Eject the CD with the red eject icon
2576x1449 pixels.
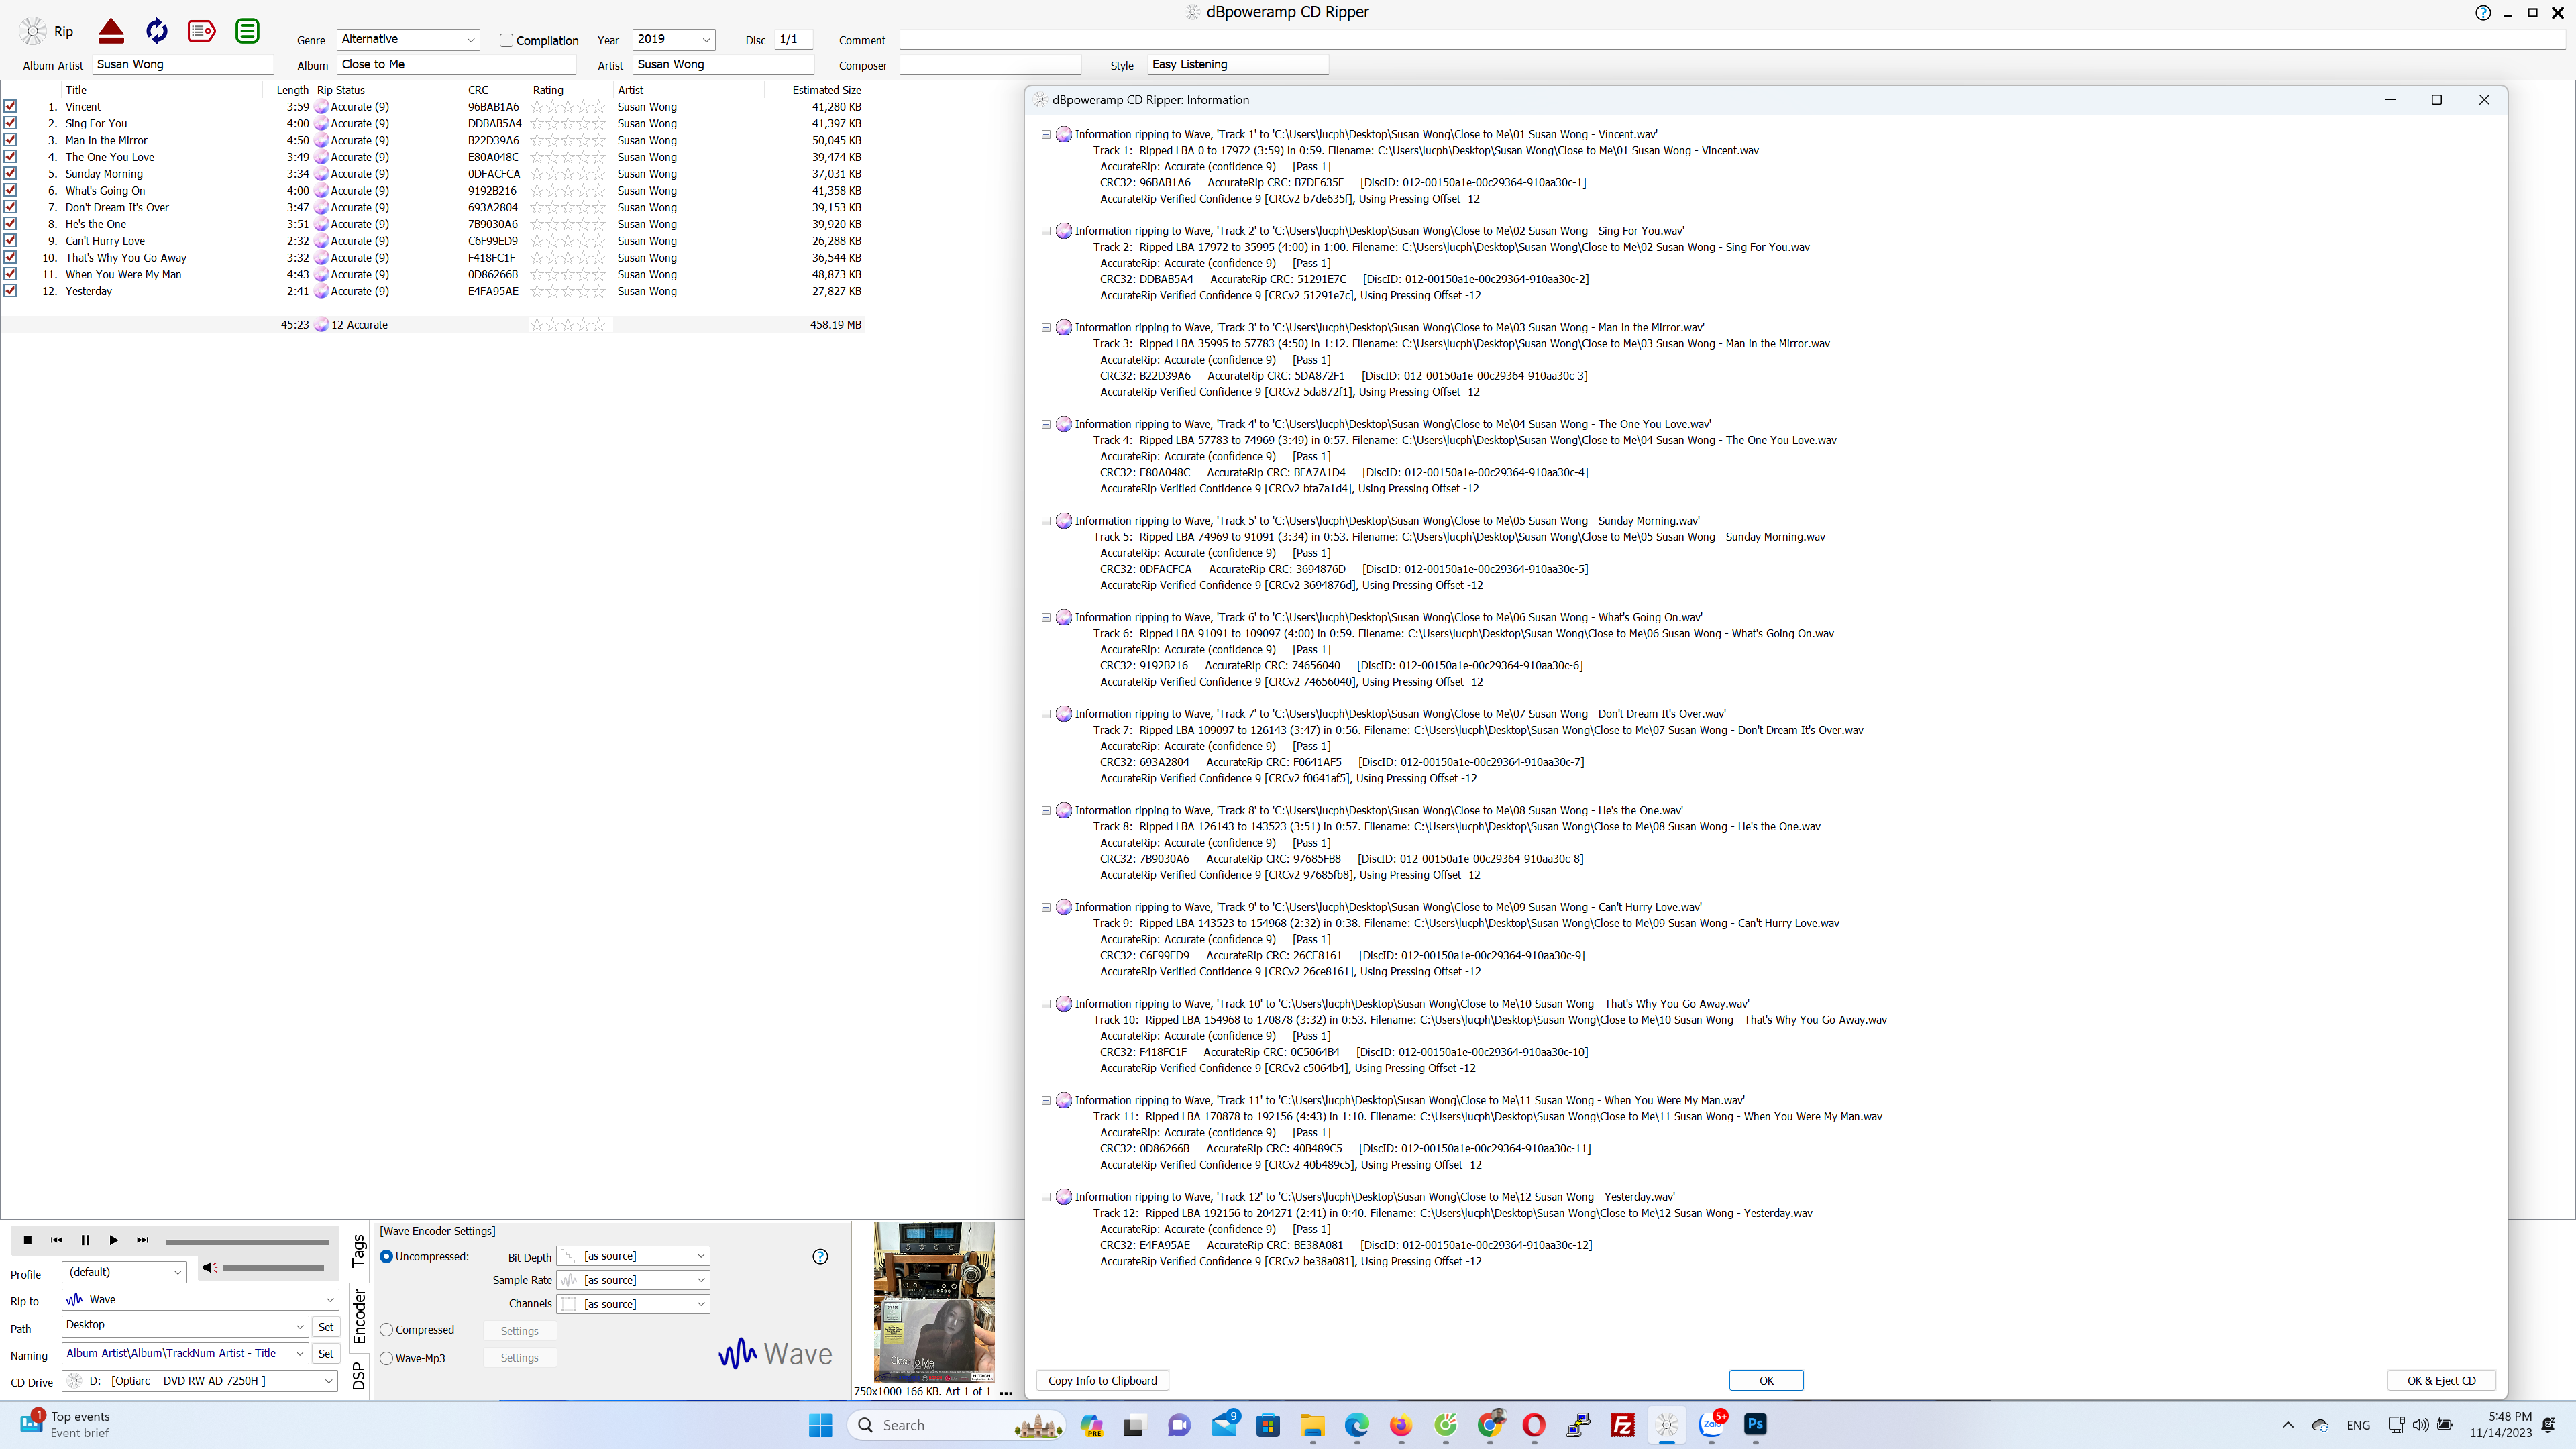coord(111,31)
